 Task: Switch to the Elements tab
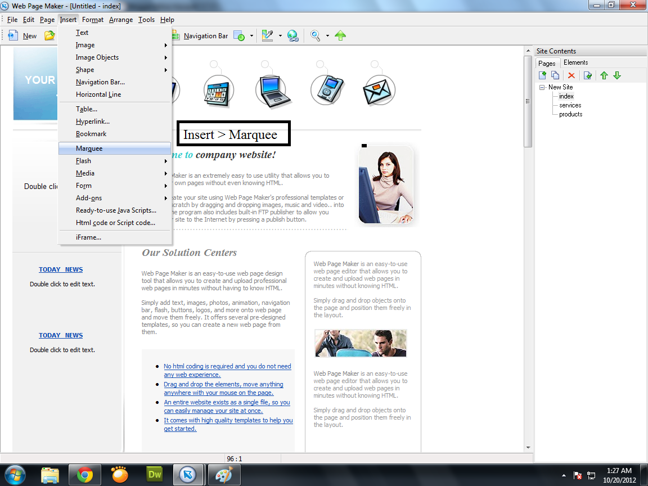point(575,62)
